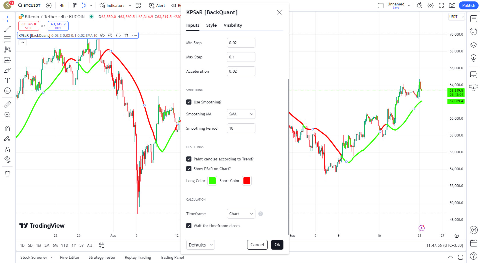Delete the KPSaR indicator from legend
The height and width of the screenshot is (263, 480).
coord(126,35)
